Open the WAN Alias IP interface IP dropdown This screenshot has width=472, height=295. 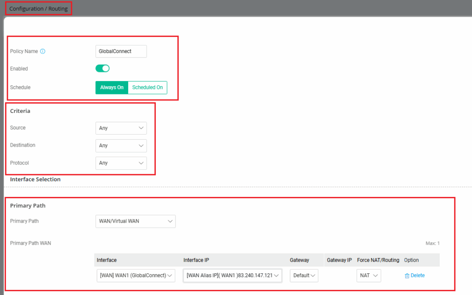click(232, 276)
